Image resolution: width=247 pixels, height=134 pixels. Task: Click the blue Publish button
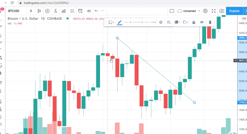tap(234, 11)
